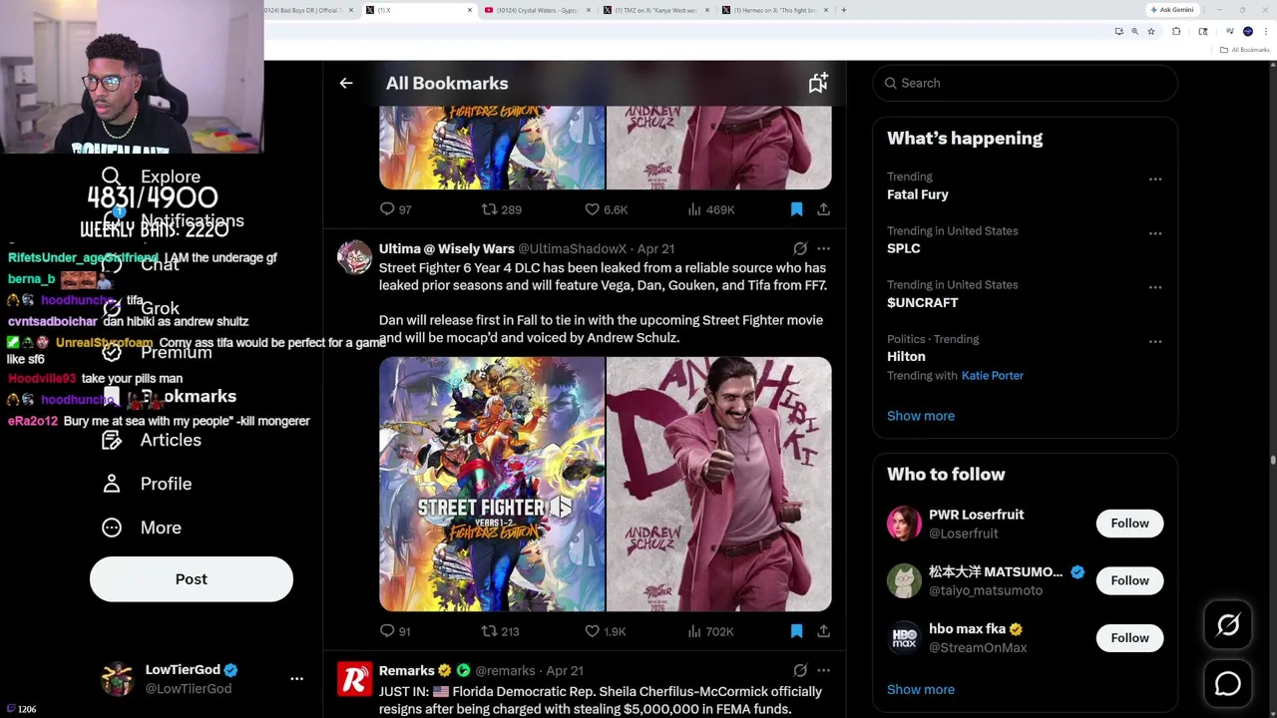This screenshot has height=718, width=1277.
Task: Remove bookmark on Ultima's post
Action: [796, 631]
